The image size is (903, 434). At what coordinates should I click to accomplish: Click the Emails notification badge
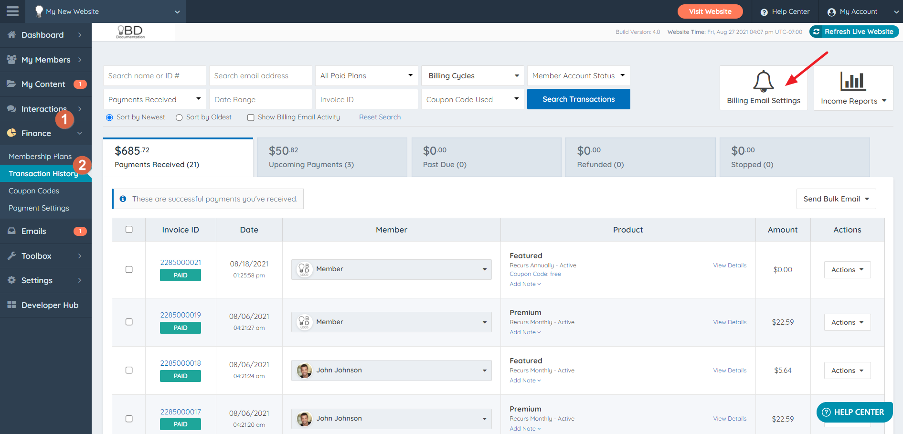(80, 231)
